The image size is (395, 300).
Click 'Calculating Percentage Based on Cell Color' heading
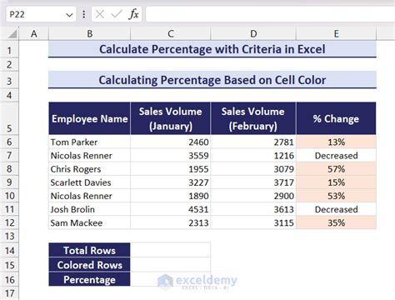[212, 80]
